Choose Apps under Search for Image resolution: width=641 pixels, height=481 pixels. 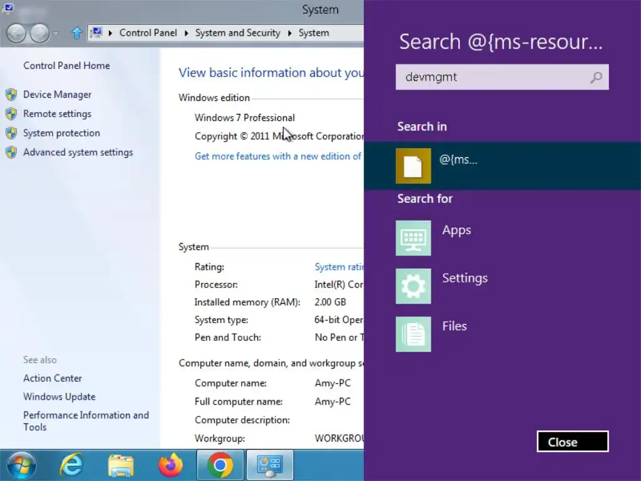456,230
